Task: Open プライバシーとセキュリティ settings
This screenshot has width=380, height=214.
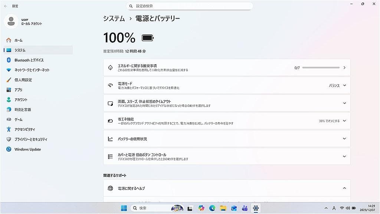Action: [32, 139]
